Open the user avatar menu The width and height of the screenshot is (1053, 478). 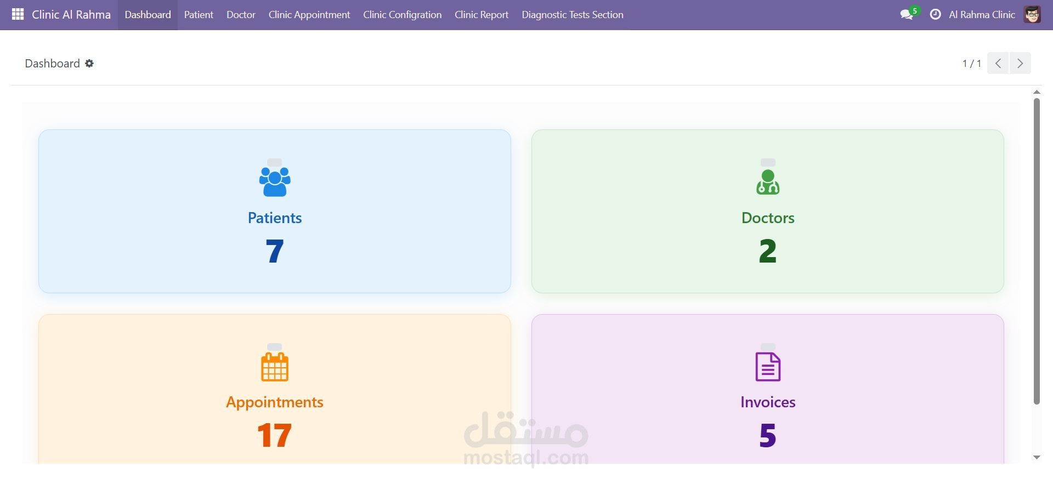pyautogui.click(x=1032, y=15)
